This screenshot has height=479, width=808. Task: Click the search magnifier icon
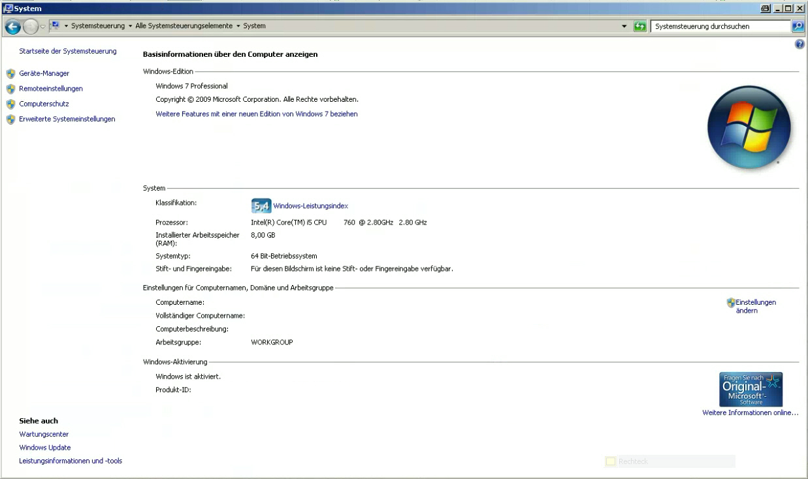click(x=798, y=27)
